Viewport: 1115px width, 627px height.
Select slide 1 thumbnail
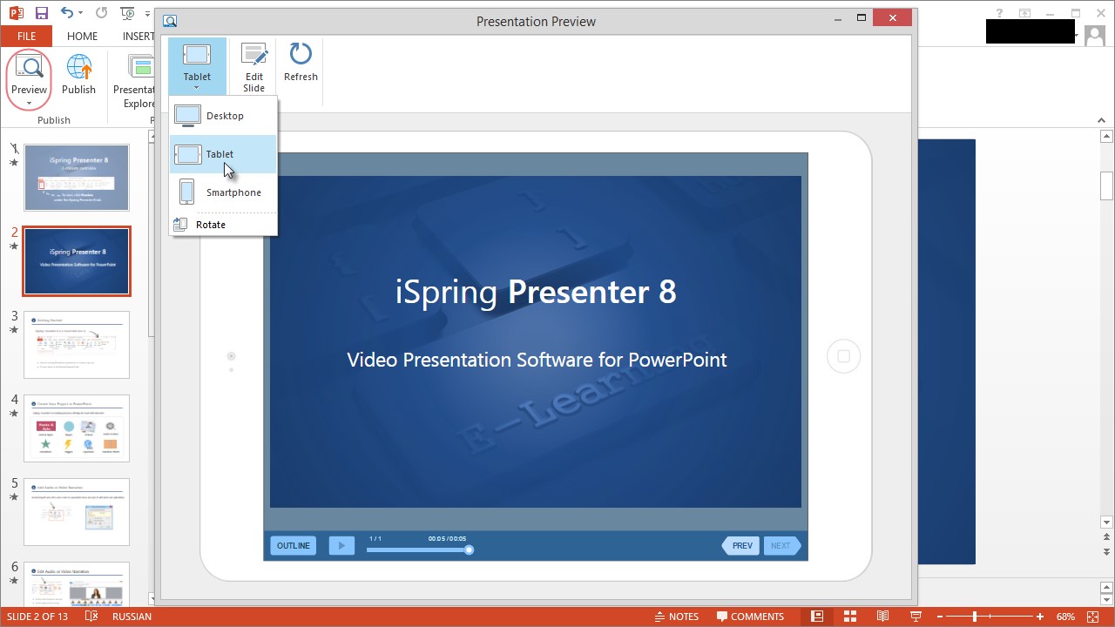[77, 178]
